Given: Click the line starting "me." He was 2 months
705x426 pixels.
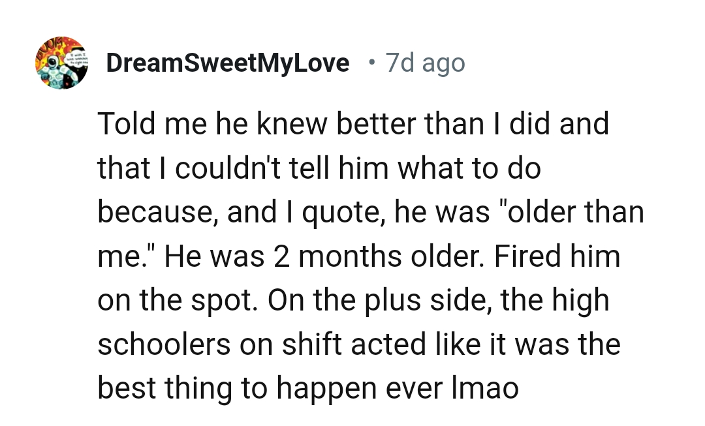Looking at the screenshot, I should [358, 256].
